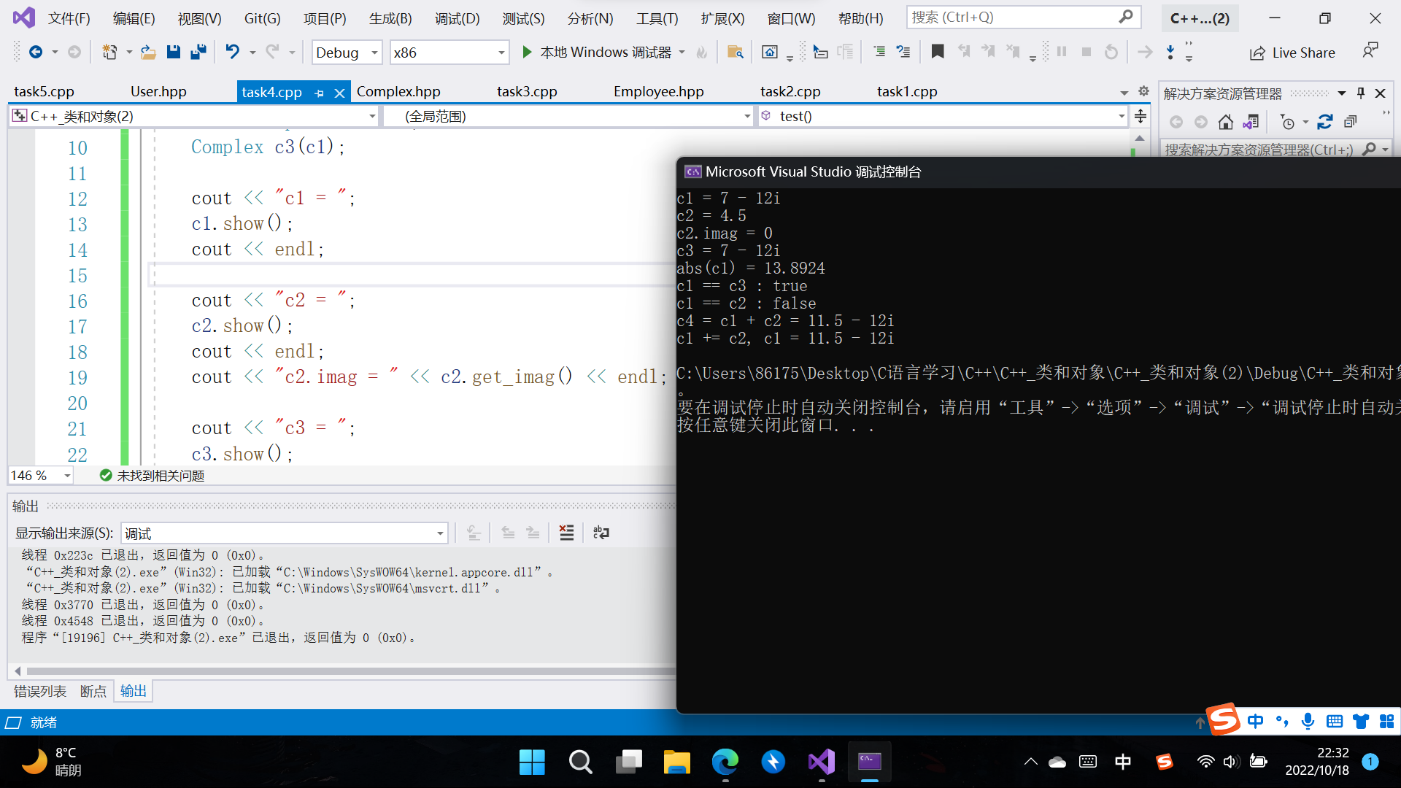Open the 调试(D) menu

457,18
